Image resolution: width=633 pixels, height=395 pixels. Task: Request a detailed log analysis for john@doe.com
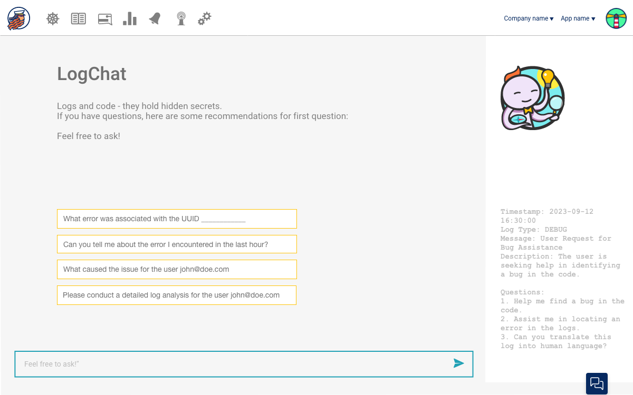[177, 295]
